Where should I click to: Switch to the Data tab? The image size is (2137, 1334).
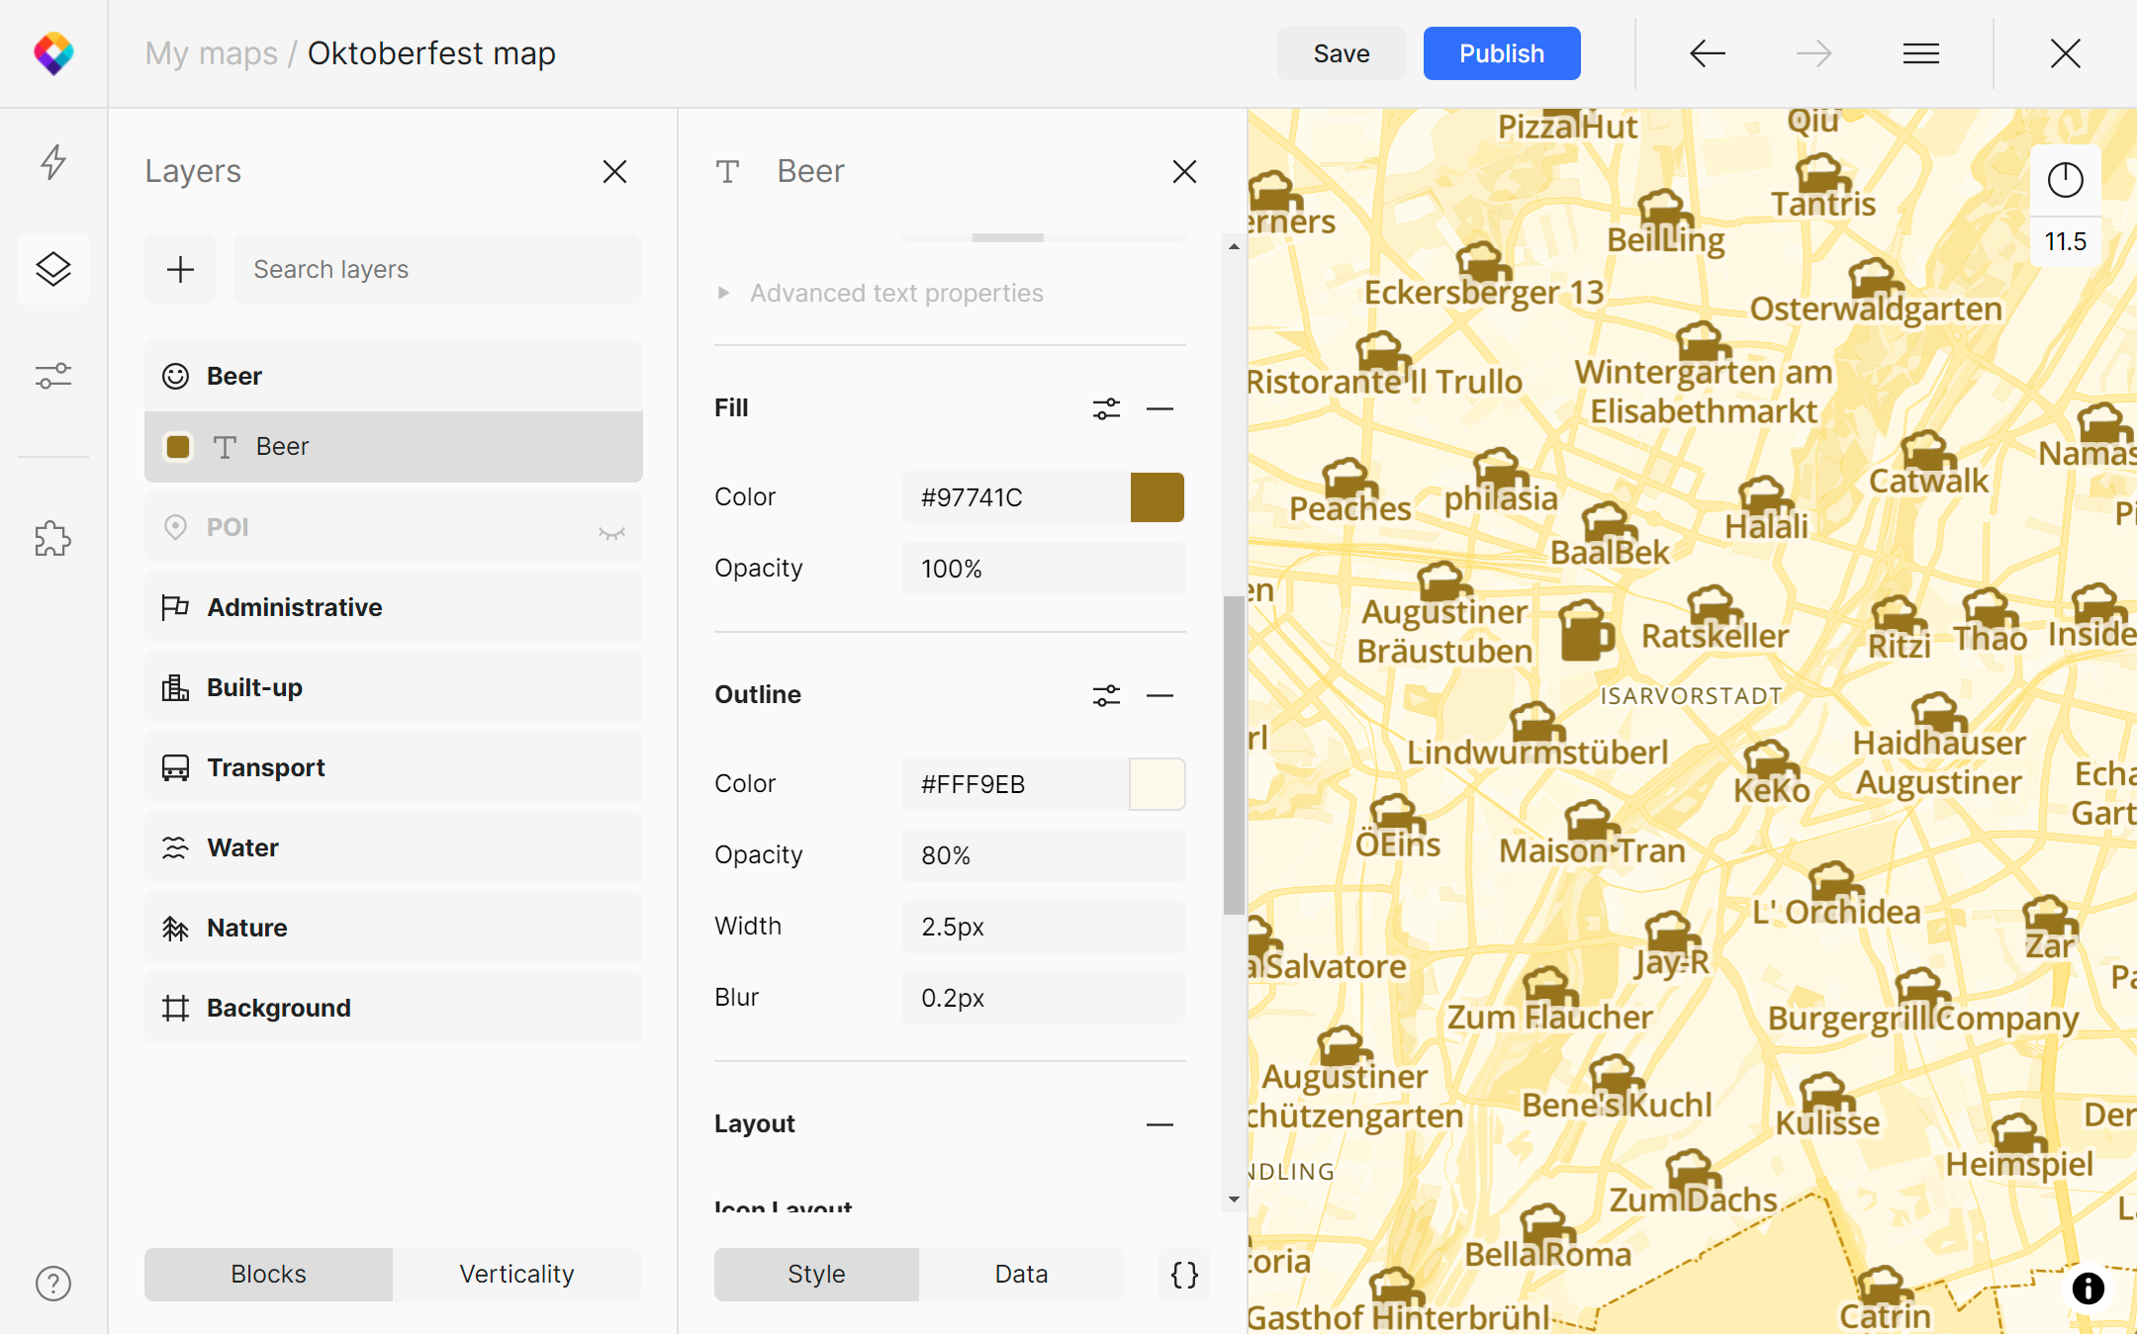[x=1020, y=1275]
